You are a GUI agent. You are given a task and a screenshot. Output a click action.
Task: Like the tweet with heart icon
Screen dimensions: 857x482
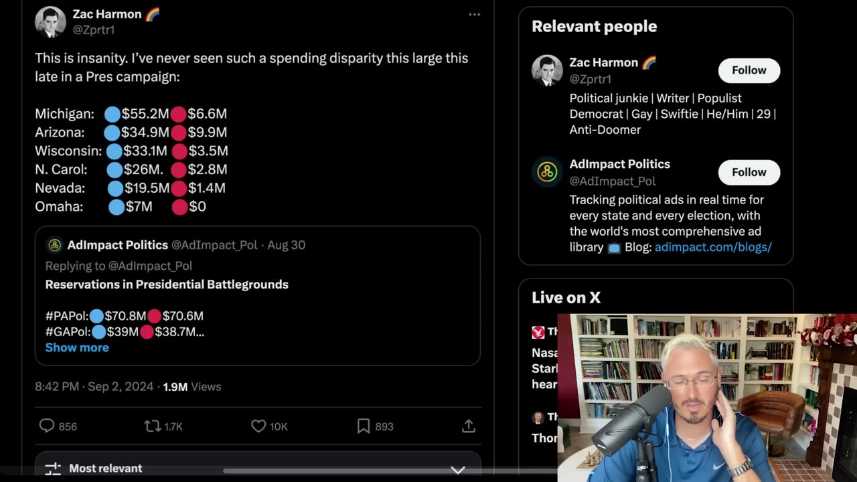(x=258, y=426)
